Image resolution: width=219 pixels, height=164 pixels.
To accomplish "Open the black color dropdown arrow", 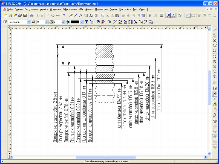I will pyautogui.click(x=82, y=22).
